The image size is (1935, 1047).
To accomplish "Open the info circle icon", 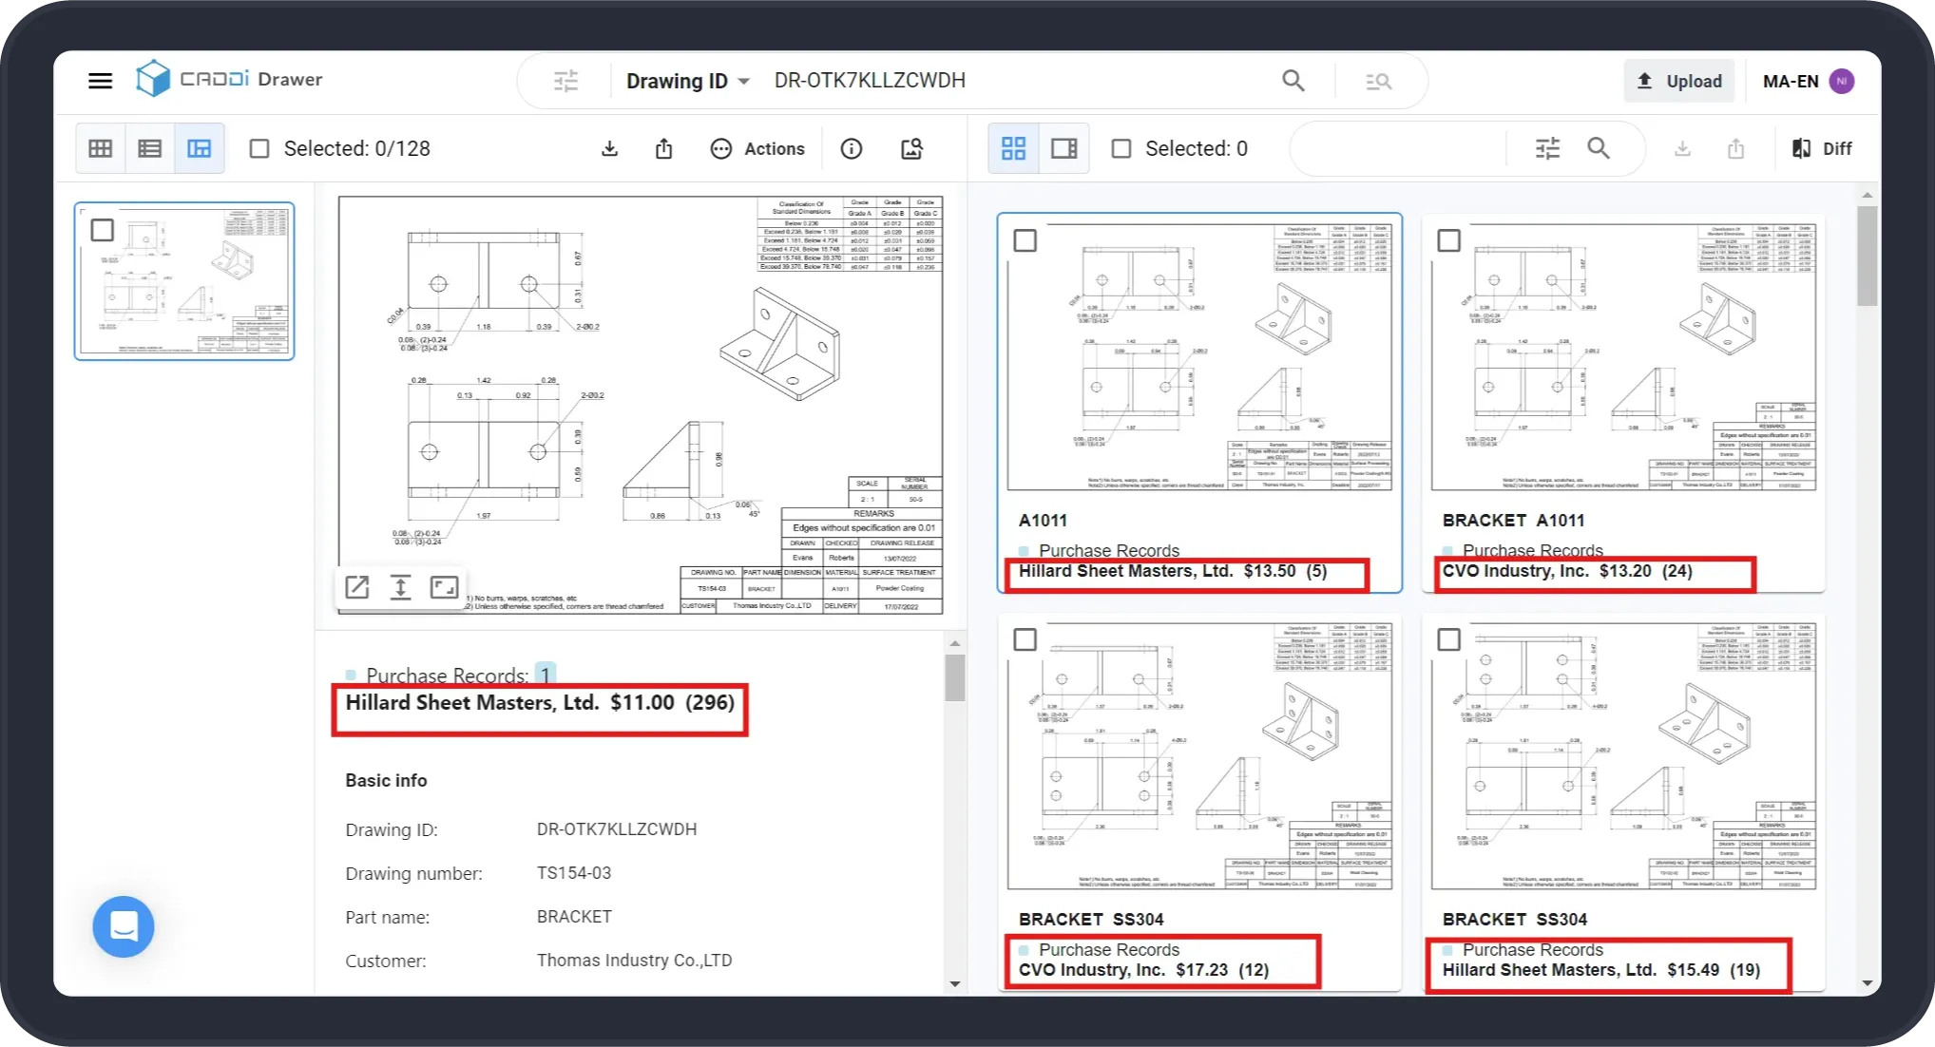I will click(852, 148).
